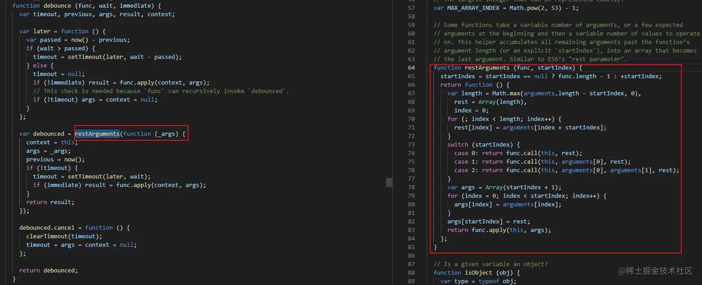The image size is (702, 285).
Task: Click the 'Is a given variable an object?' comment
Action: (x=491, y=264)
